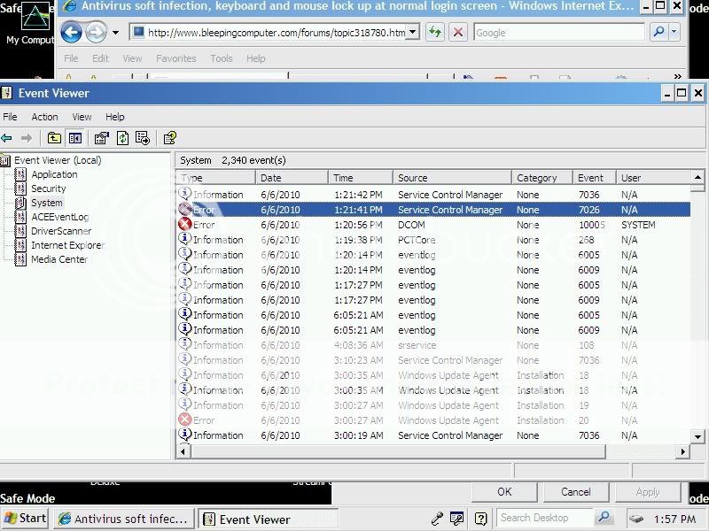Screen dimensions: 709x531
Task: Click the microphone icon in the taskbar
Action: coord(437,519)
